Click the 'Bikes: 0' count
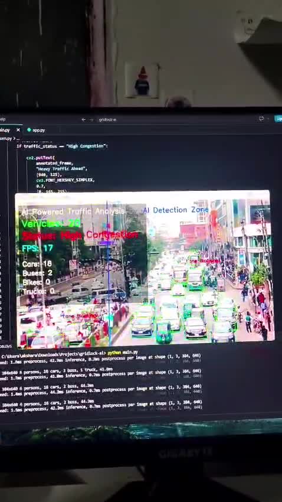The height and width of the screenshot is (502, 282). 36,282
